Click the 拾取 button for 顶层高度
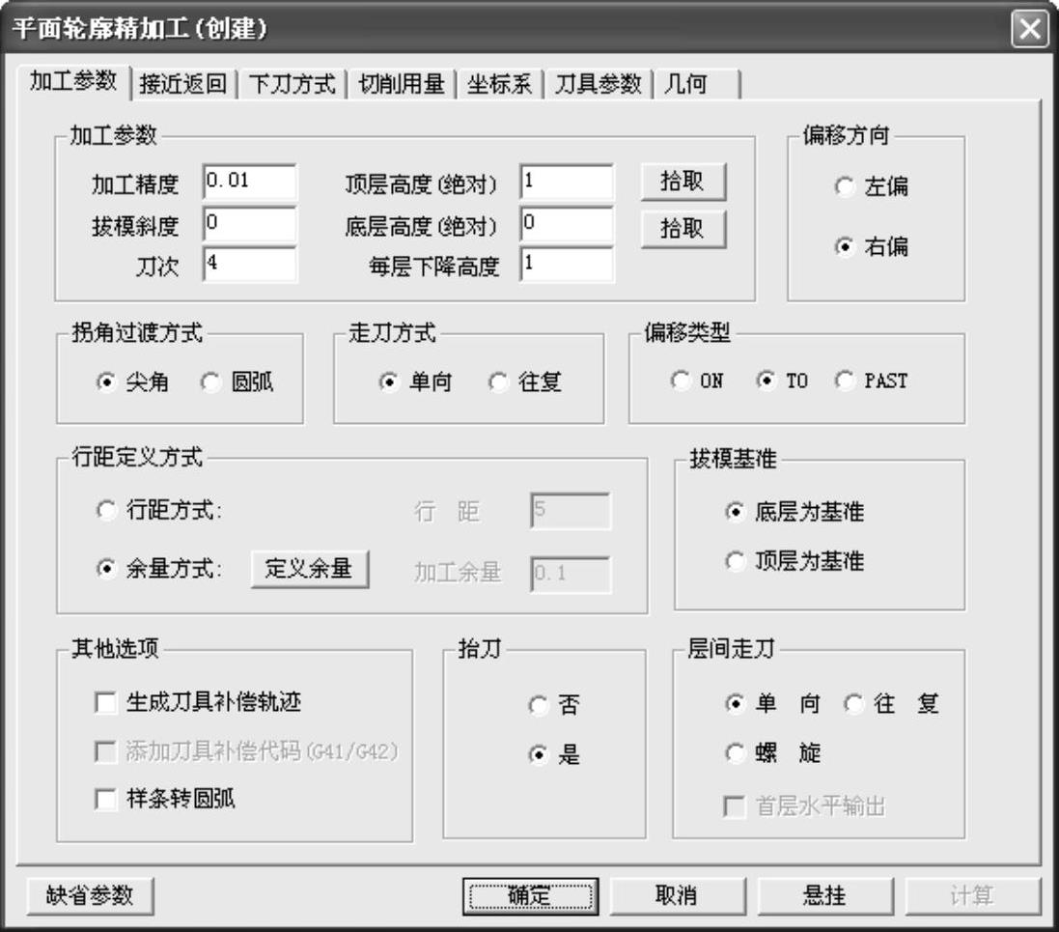 683,182
